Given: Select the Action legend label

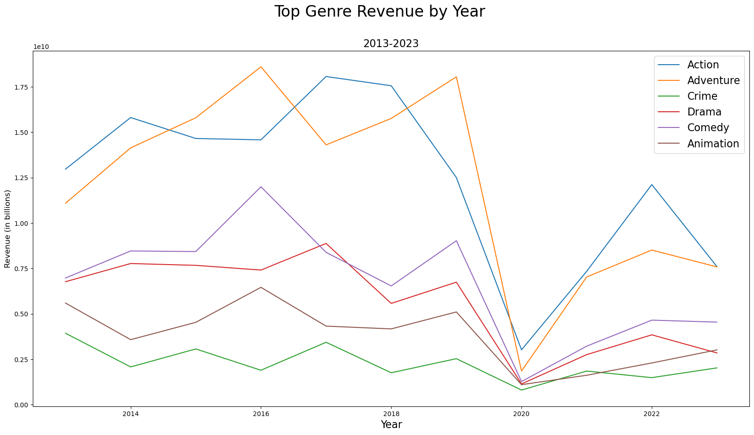Looking at the screenshot, I should coord(703,65).
